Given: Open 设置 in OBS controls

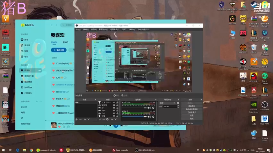Looking at the screenshot, I should (192, 116).
